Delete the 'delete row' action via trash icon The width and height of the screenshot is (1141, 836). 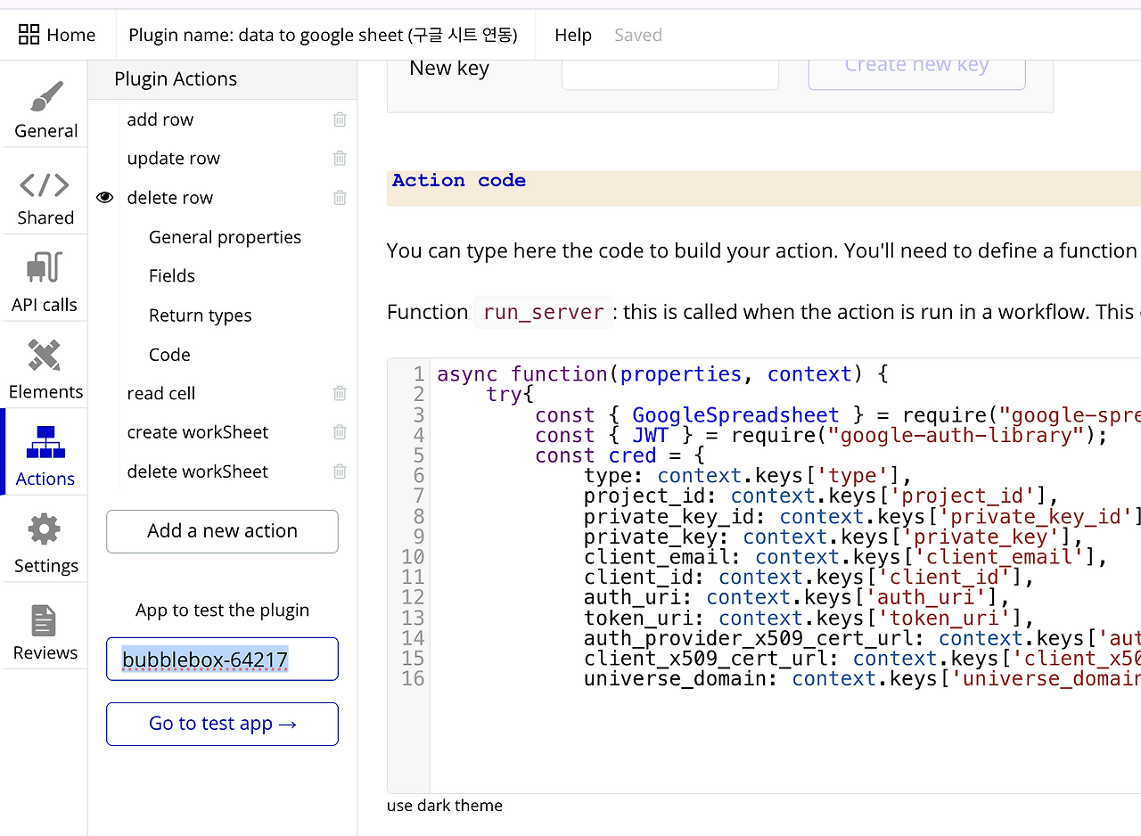pyautogui.click(x=340, y=198)
